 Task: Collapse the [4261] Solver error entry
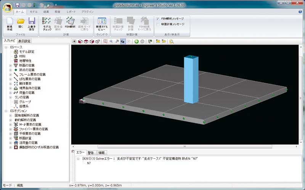78,159
